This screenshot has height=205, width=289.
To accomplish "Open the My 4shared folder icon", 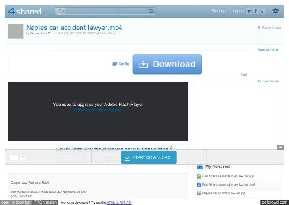I will (x=200, y=167).
